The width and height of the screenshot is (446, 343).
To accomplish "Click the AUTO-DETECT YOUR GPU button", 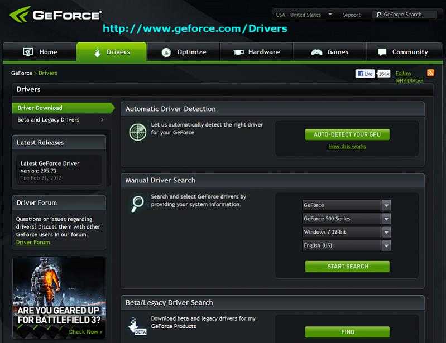I will click(x=347, y=134).
